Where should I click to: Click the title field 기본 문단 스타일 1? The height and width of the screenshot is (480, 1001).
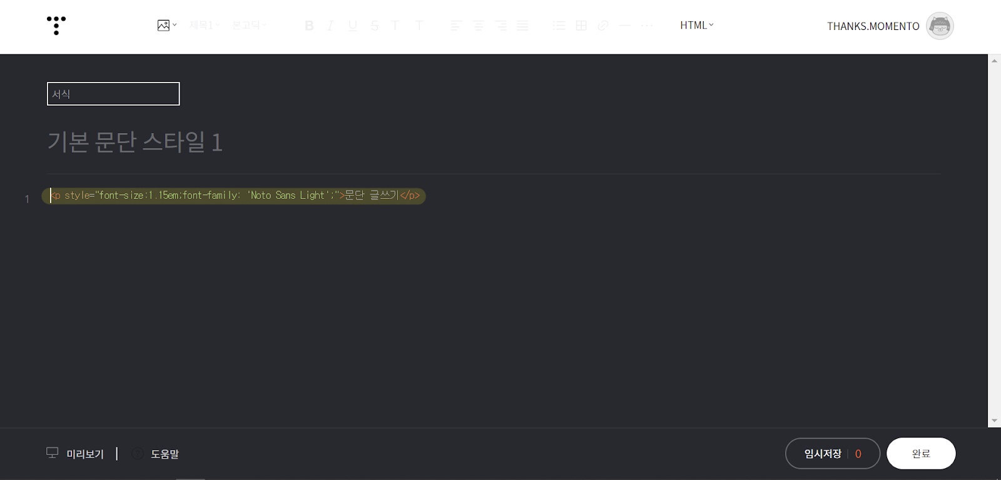[x=135, y=142]
